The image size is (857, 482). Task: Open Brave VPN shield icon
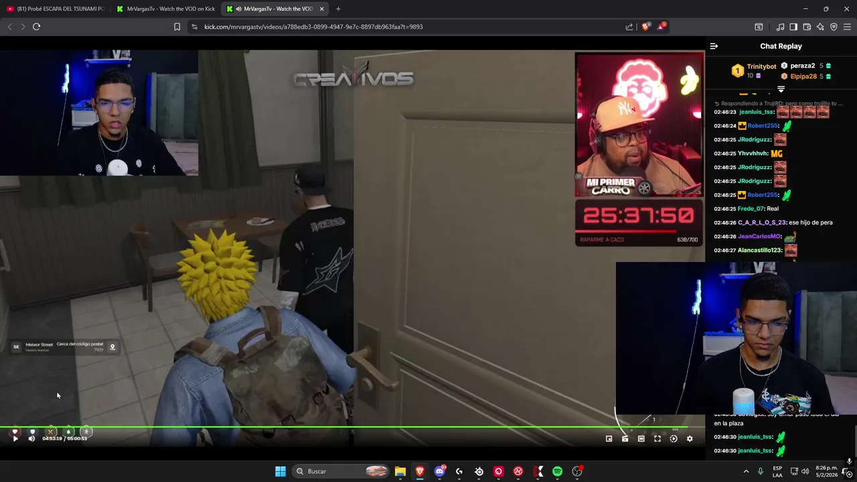(x=834, y=27)
